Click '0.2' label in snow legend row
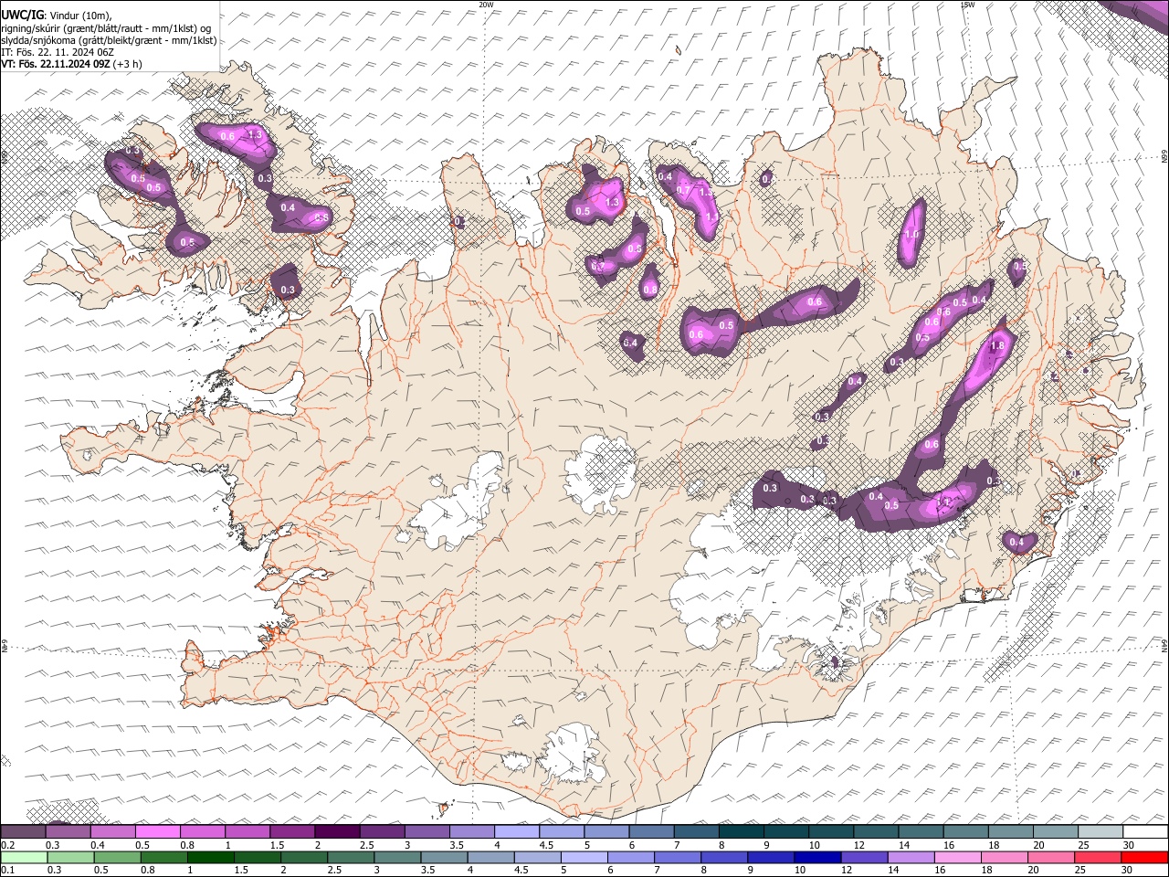Screen dimensions: 1169x877 click(x=7, y=845)
